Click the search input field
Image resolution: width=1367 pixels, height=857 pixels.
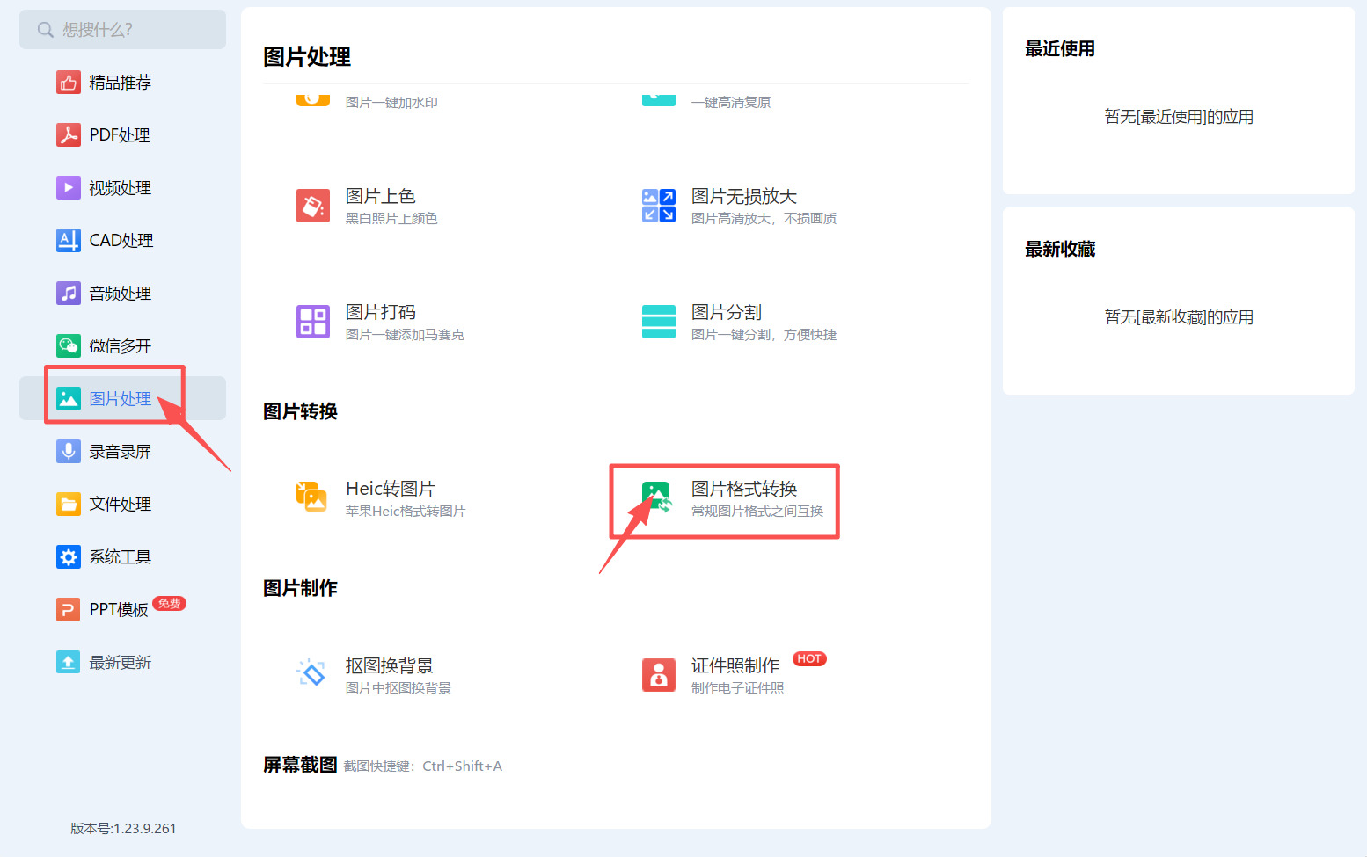122,29
